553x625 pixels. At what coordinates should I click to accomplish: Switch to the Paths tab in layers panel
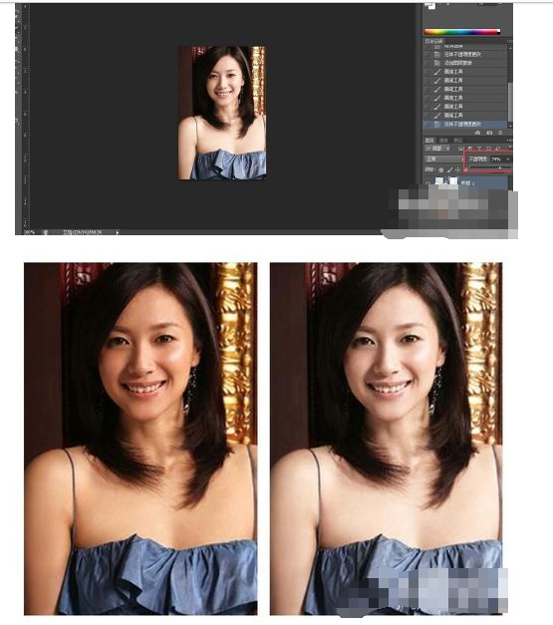pyautogui.click(x=458, y=141)
